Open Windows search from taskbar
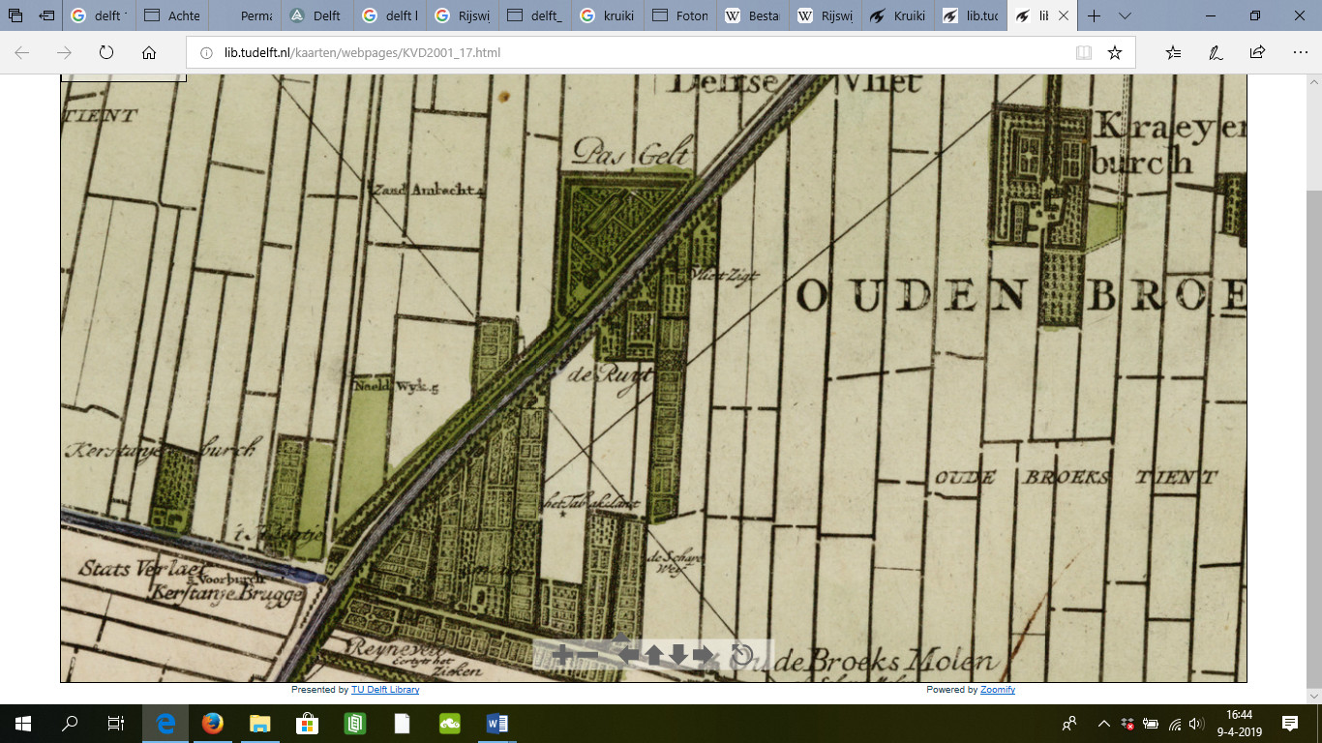1322x743 pixels. pos(70,724)
